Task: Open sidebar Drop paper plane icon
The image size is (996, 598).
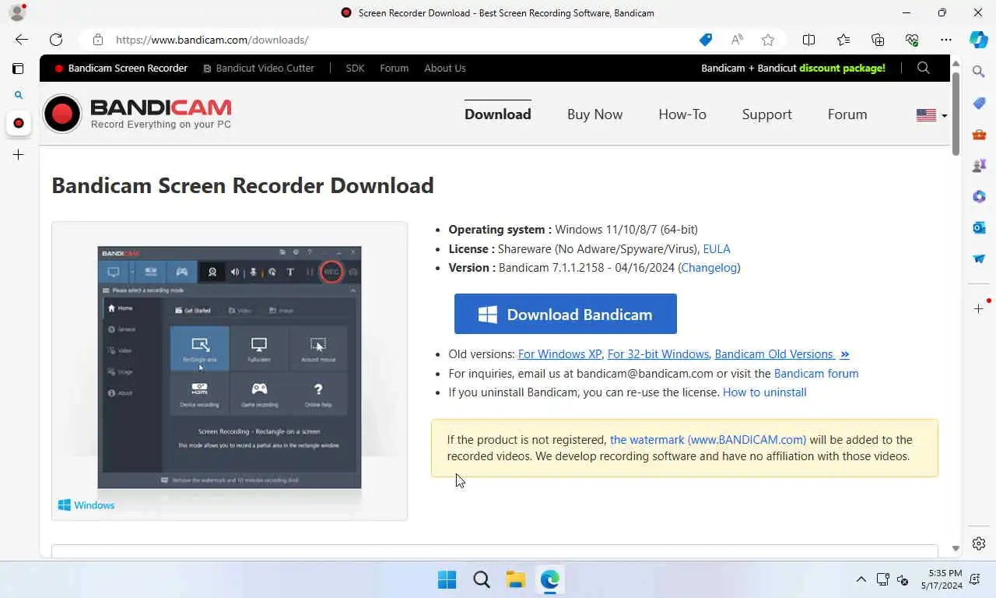Action: pos(979,259)
